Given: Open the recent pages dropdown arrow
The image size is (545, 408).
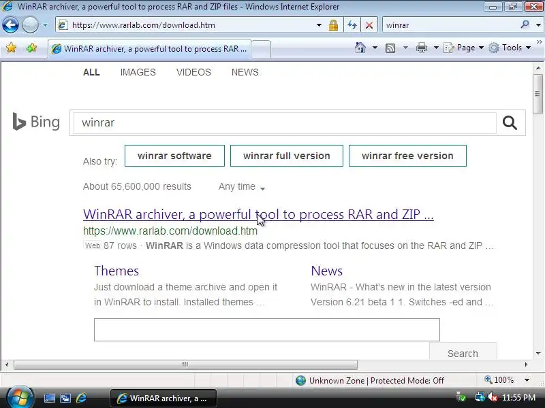Looking at the screenshot, I should [45, 25].
